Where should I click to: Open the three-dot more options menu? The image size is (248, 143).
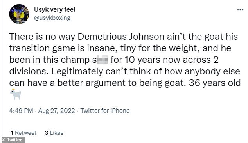pyautogui.click(x=240, y=10)
